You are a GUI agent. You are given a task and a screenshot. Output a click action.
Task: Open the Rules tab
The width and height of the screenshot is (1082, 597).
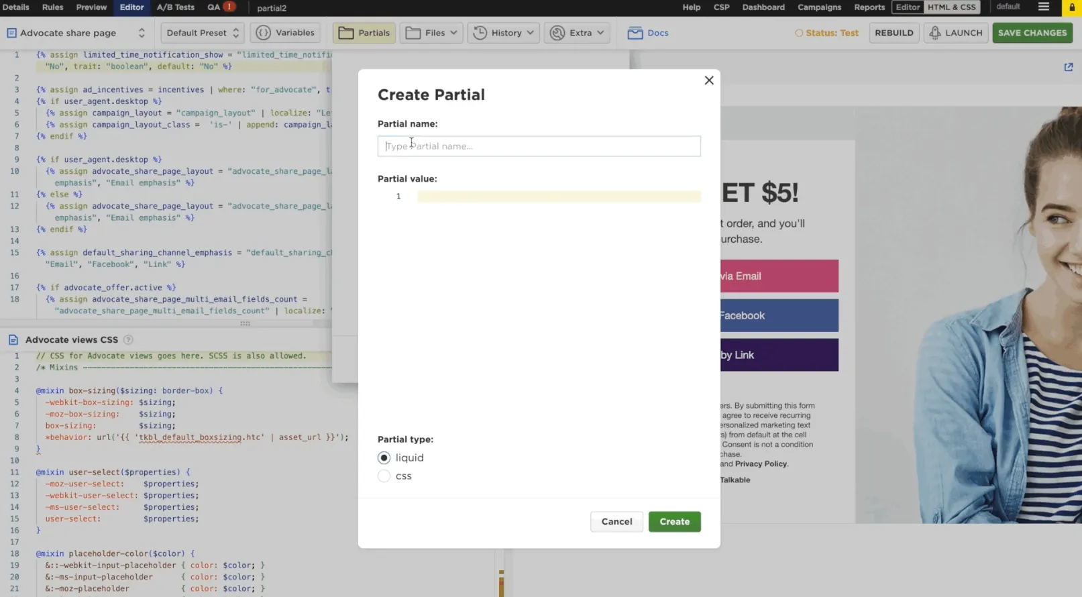(x=52, y=7)
